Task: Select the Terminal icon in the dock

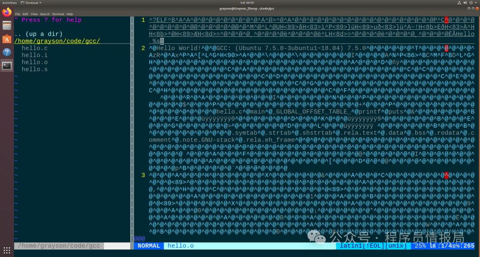Action: (x=7, y=65)
